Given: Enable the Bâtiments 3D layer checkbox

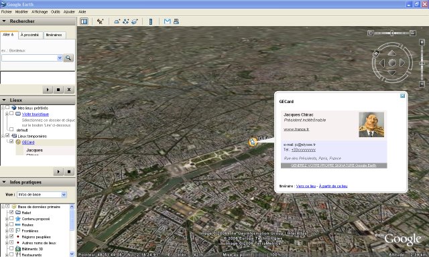Looking at the screenshot, I should (x=11, y=248).
